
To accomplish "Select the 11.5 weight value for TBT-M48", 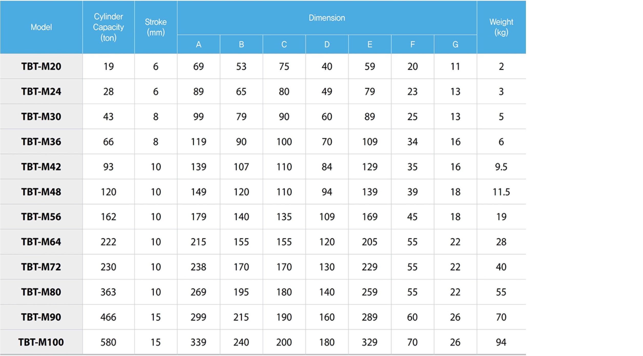I will pos(501,192).
